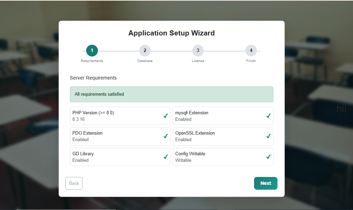
Task: Click the License step circle
Action: click(x=198, y=50)
